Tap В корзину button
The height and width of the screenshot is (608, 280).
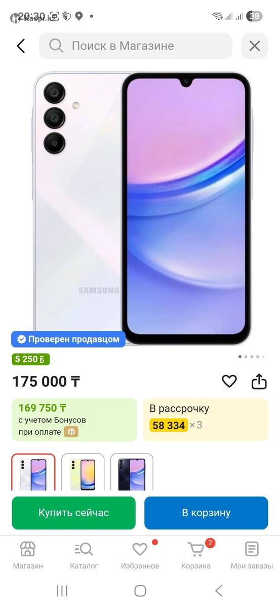[206, 513]
